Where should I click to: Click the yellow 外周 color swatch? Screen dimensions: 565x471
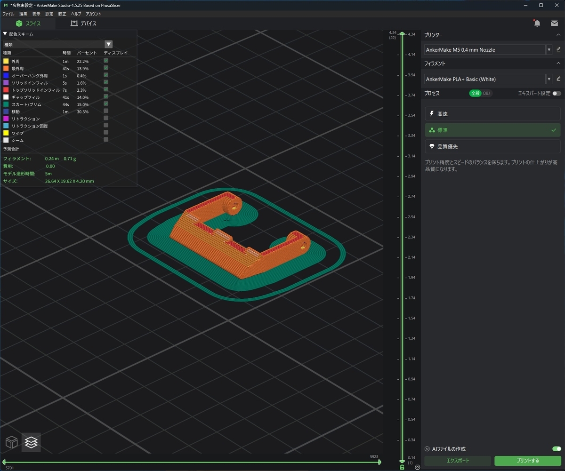pyautogui.click(x=6, y=61)
